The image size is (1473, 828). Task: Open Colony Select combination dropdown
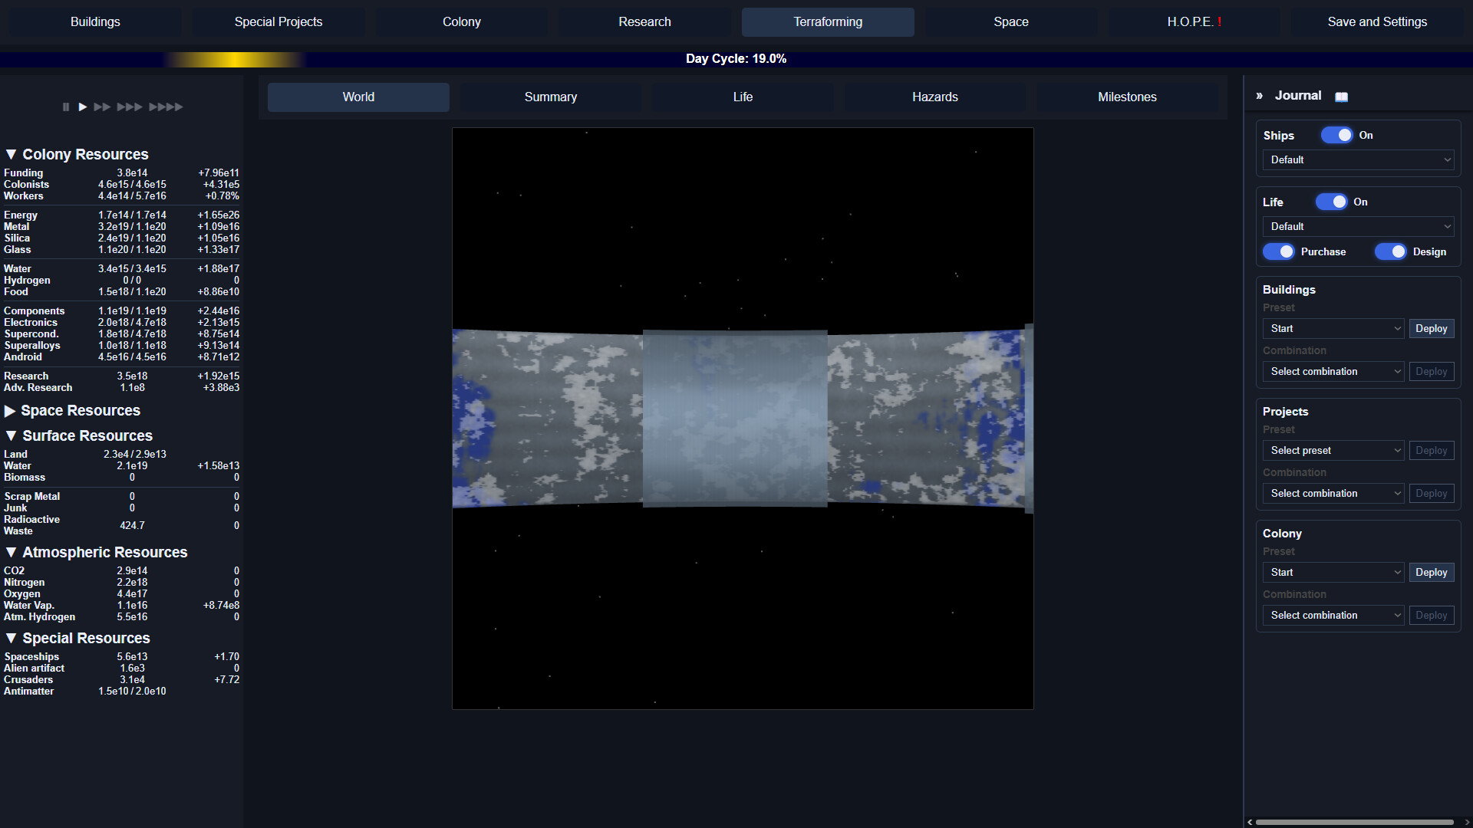coord(1333,615)
